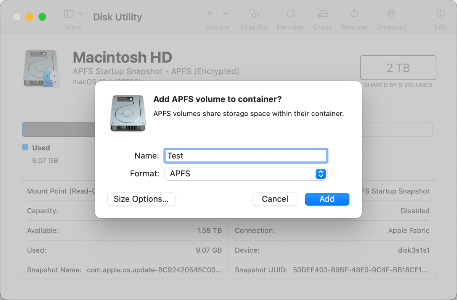Click the storage usage bar

click(58, 129)
